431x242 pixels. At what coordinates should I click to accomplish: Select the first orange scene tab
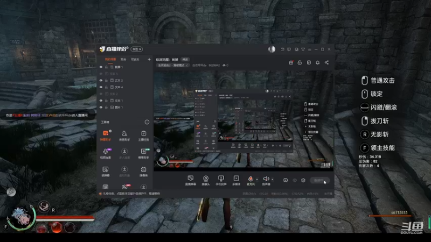110,59
